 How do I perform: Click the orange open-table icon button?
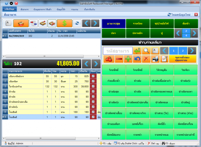(21, 23)
